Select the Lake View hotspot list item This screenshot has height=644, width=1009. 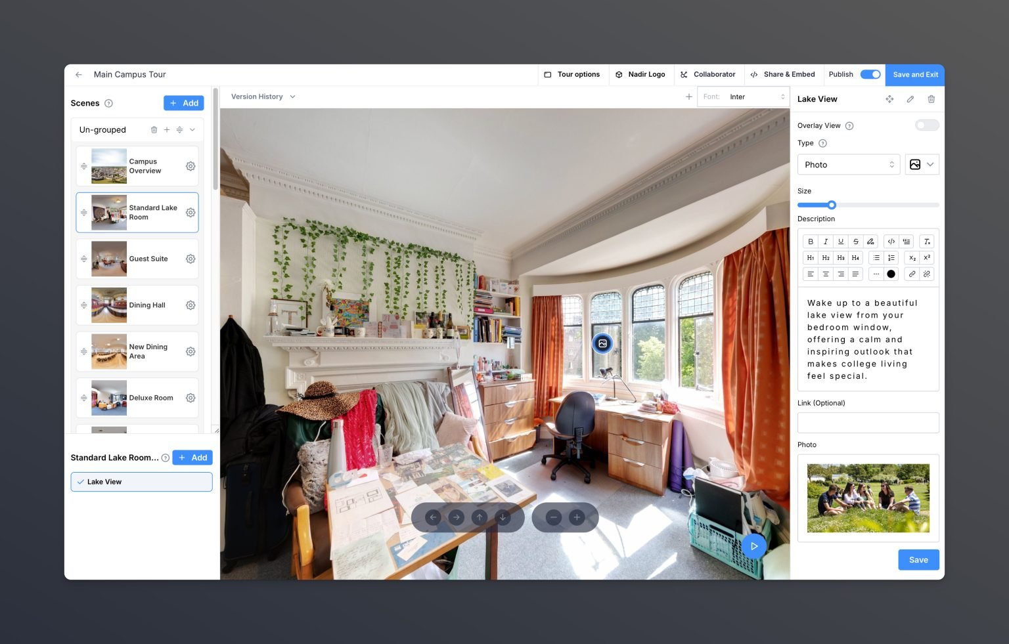141,482
